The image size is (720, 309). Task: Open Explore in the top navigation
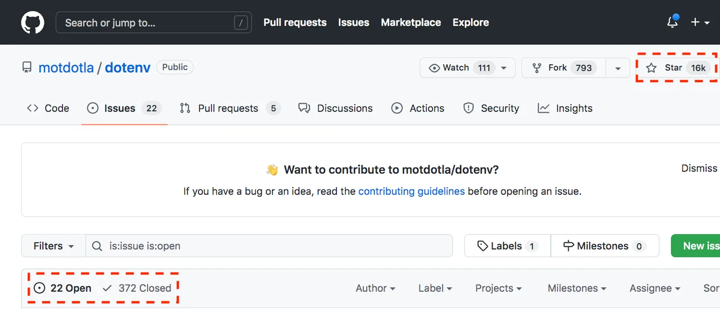coord(471,23)
